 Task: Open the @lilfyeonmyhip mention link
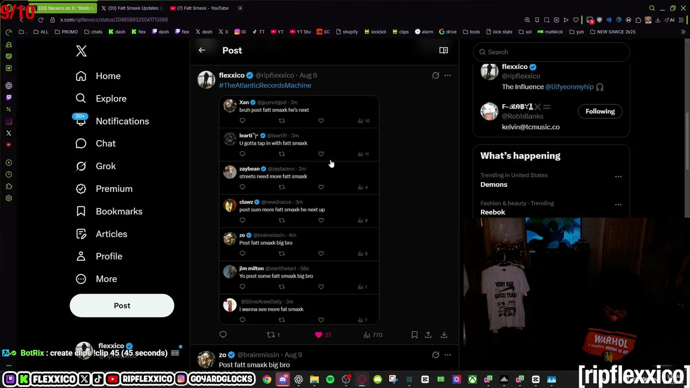click(x=569, y=87)
